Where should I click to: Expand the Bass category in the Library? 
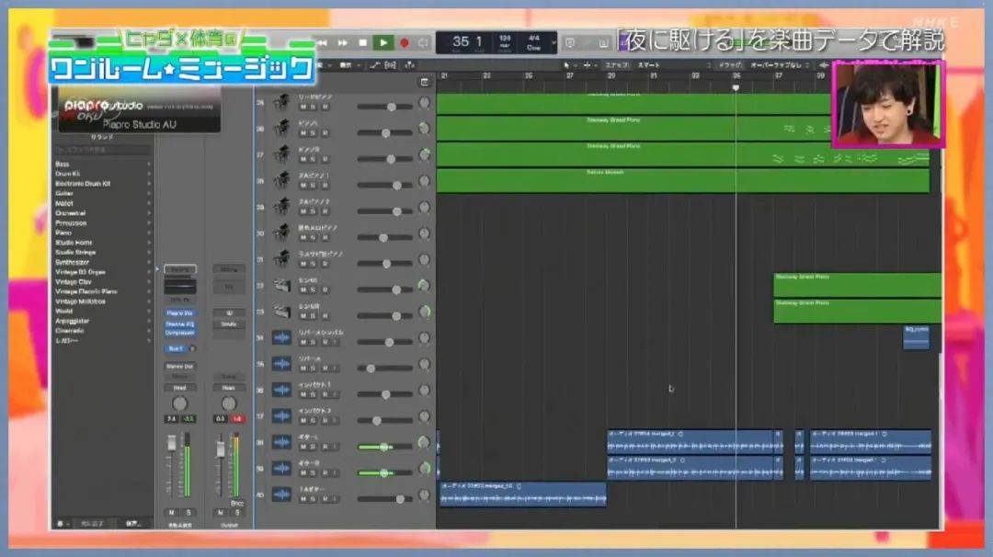tap(103, 164)
